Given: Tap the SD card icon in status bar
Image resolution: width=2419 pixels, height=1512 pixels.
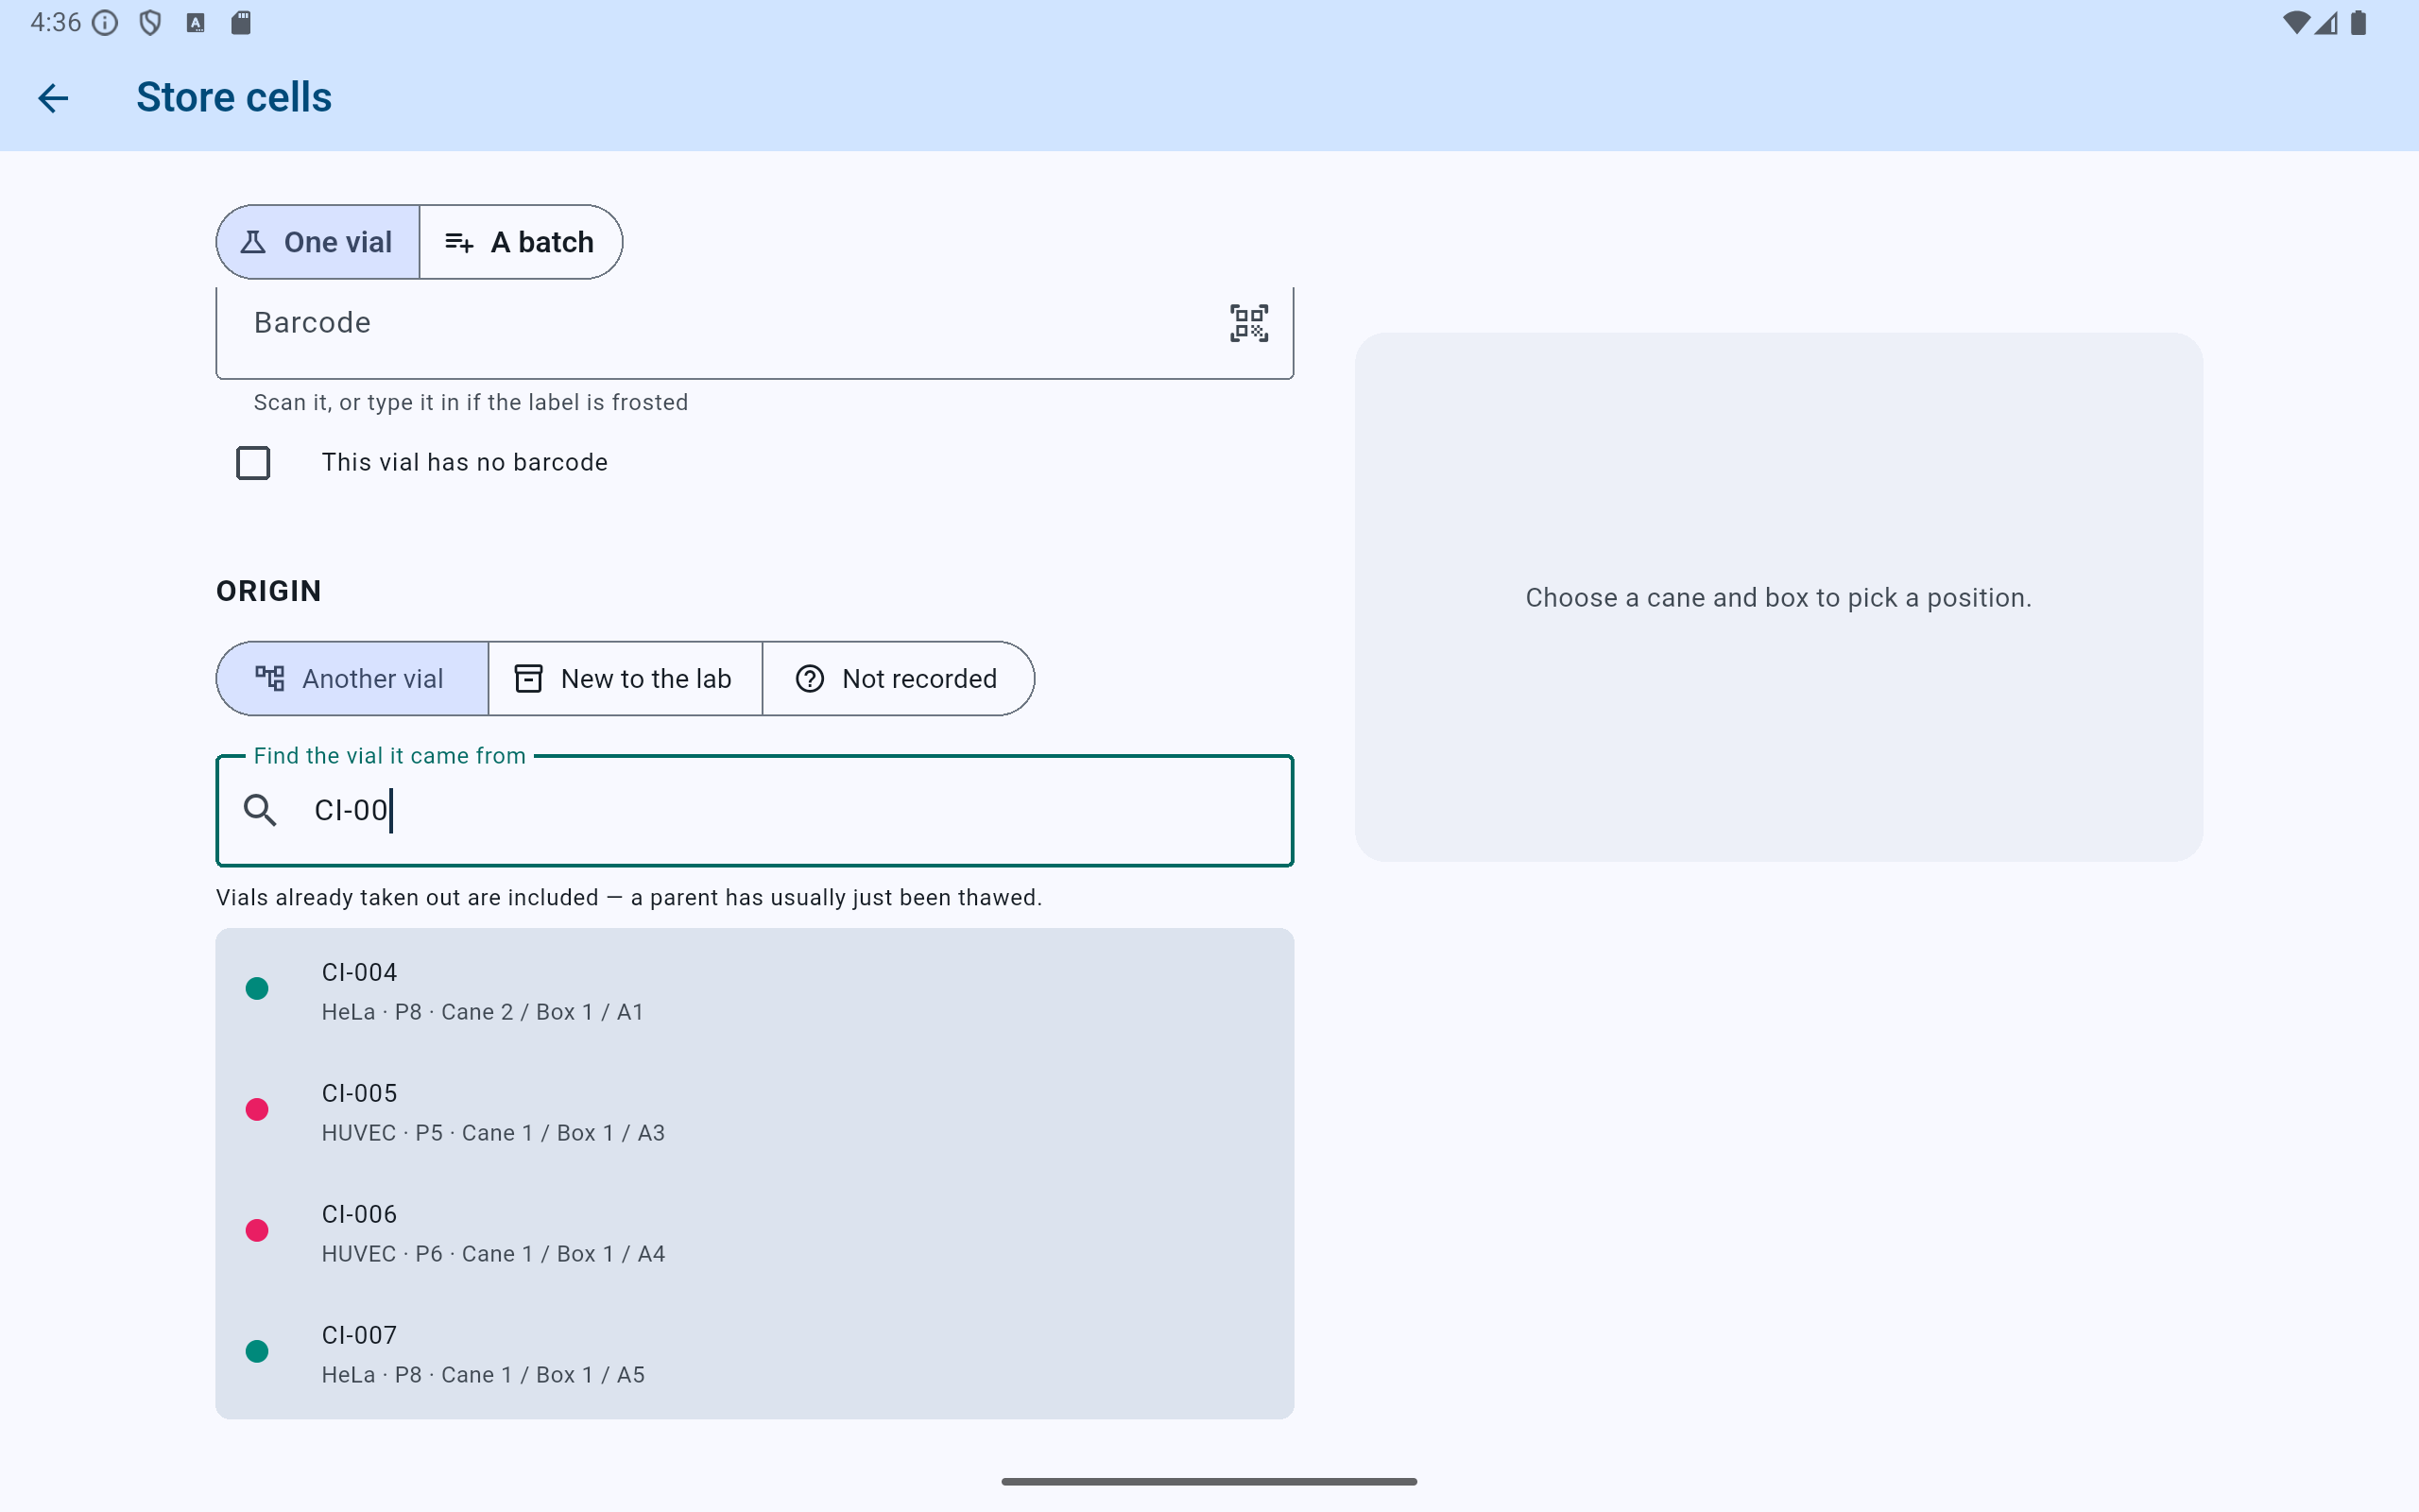Looking at the screenshot, I should 241,23.
